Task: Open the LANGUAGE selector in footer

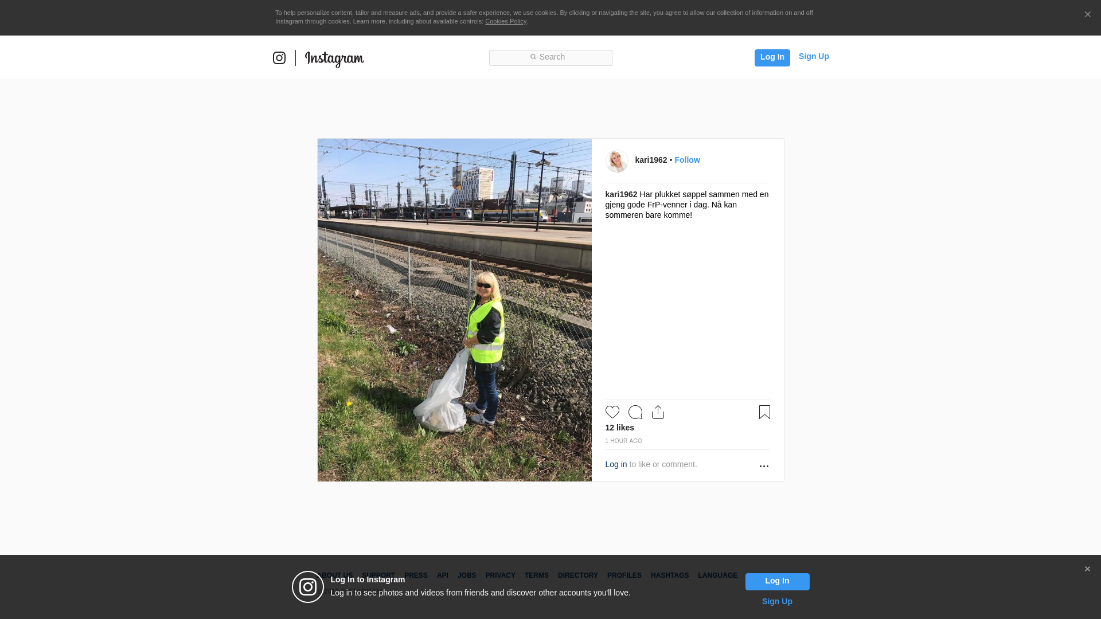Action: coord(717,575)
